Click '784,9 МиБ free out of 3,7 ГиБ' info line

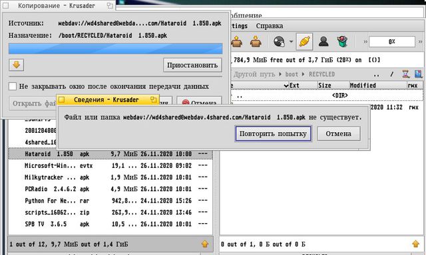(306, 60)
